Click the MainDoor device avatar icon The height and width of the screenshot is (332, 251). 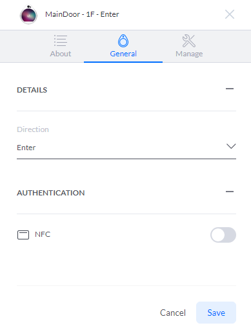28,14
